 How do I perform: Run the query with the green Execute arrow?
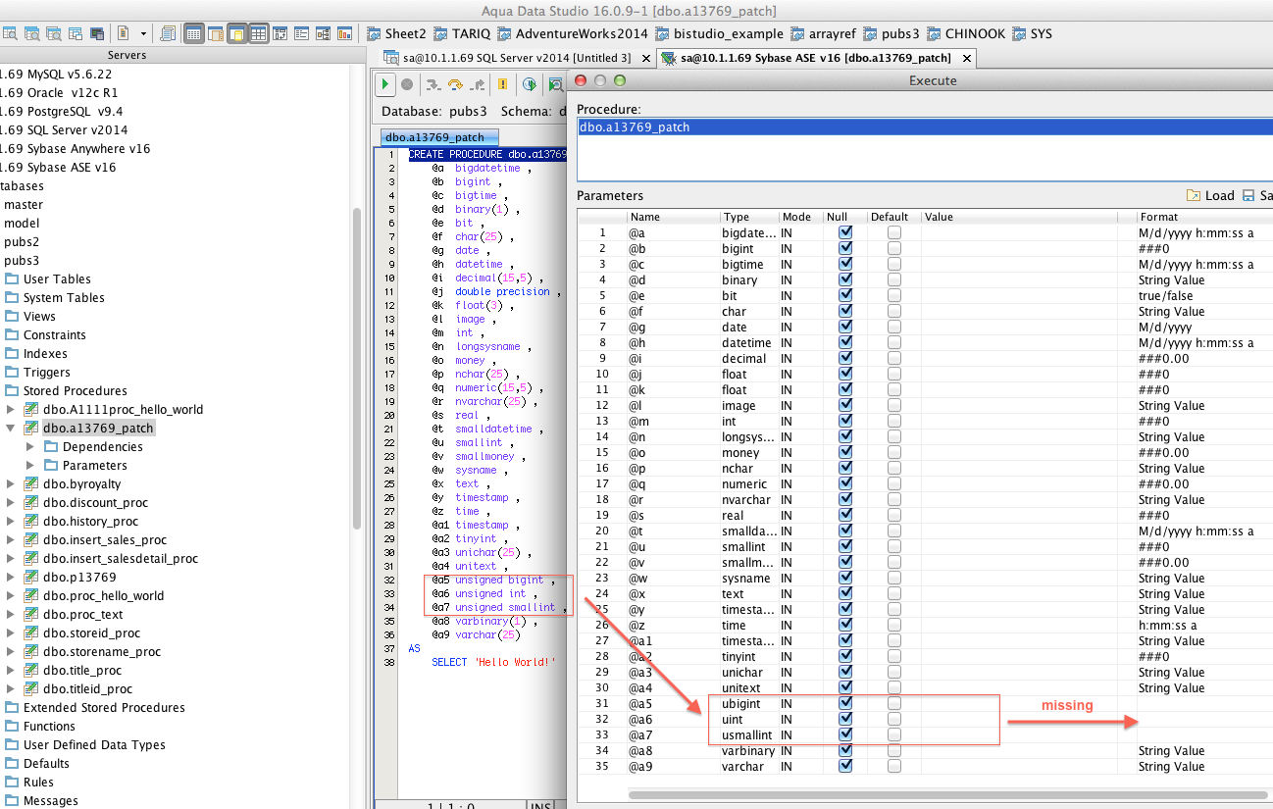[x=386, y=84]
